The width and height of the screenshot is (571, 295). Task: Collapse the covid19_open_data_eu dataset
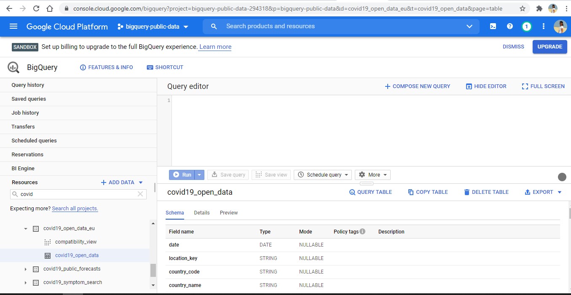click(25, 229)
